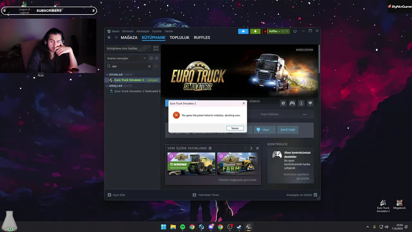This screenshot has width=412, height=232.
Task: Click the Steam library vertical scrollbar
Action: 319,59
